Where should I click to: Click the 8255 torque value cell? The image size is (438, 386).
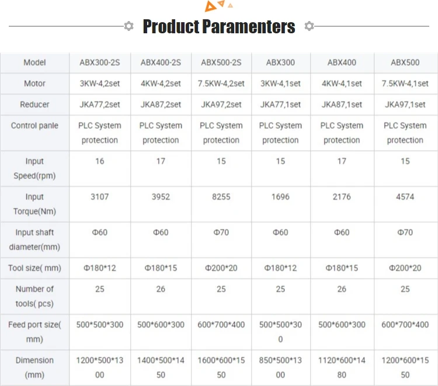[221, 197]
